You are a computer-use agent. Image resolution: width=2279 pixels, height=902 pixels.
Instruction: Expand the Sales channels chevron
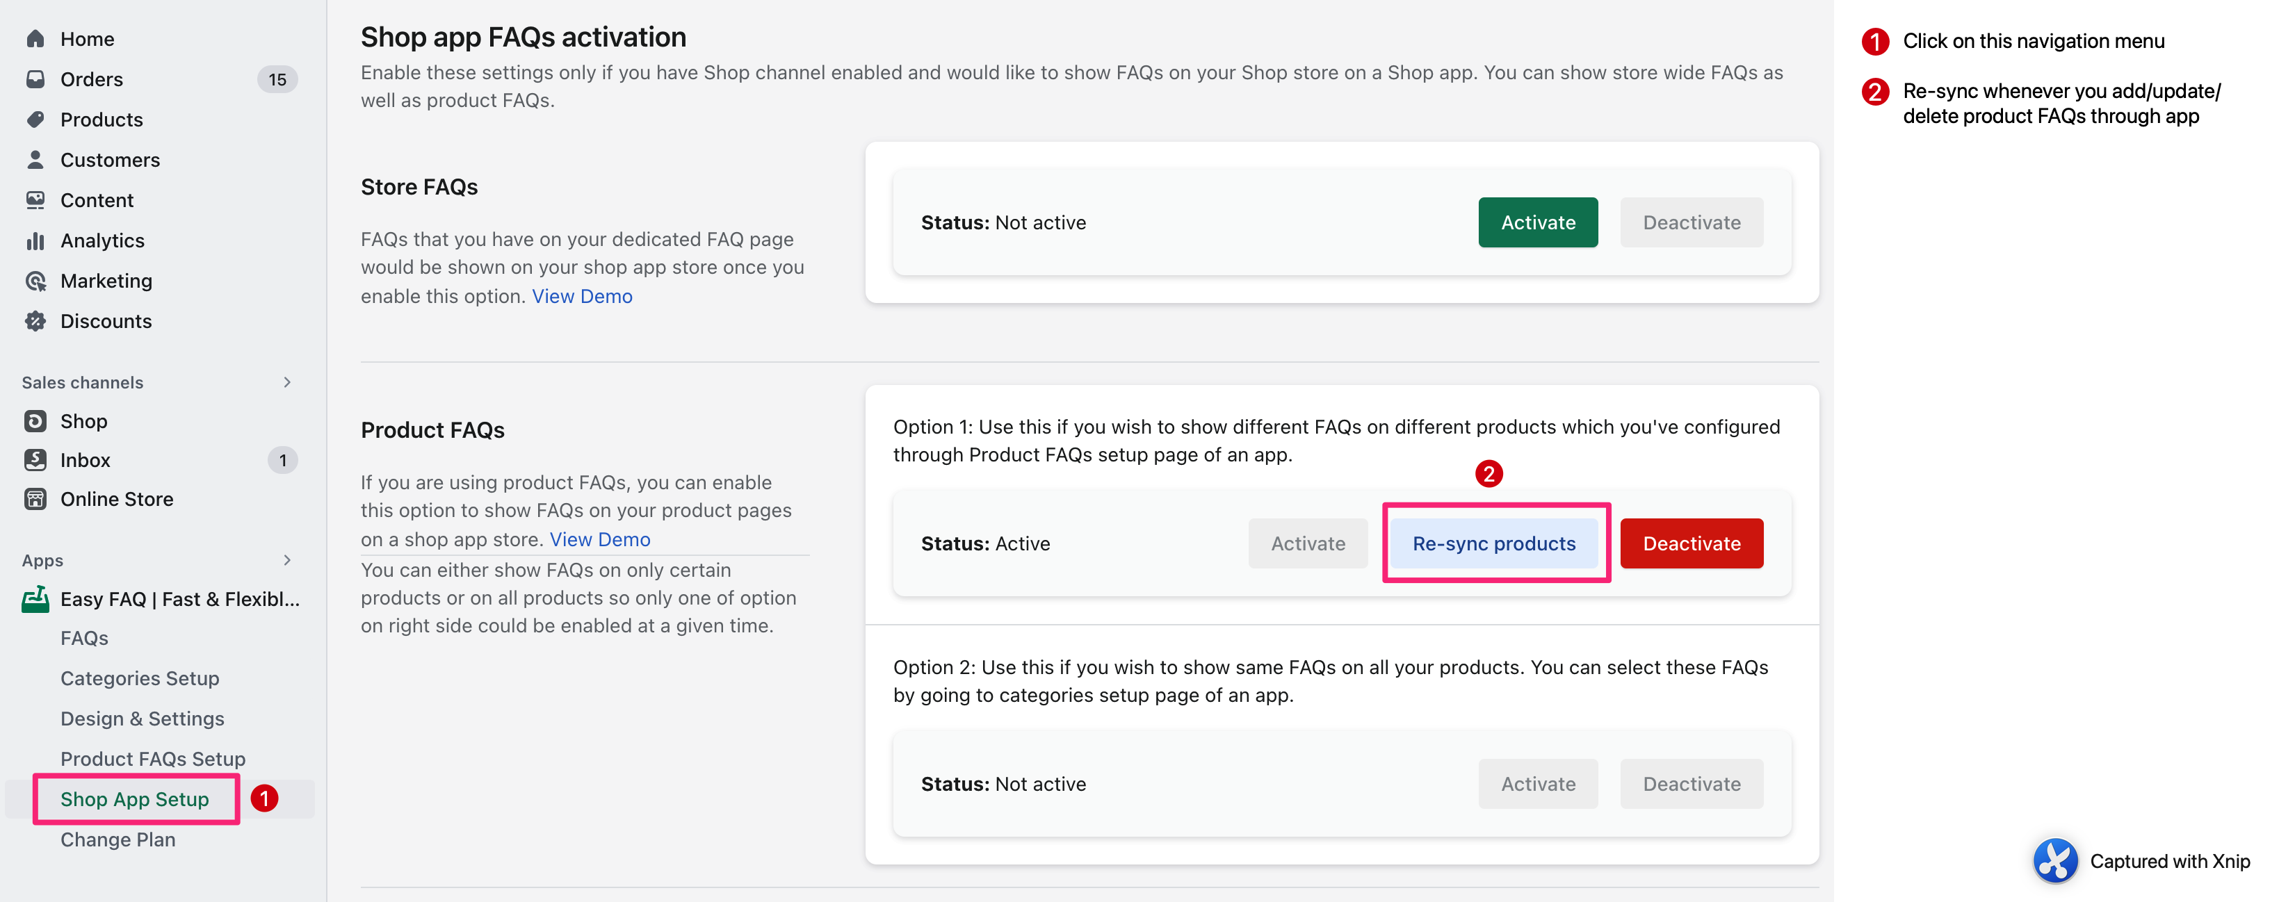pos(286,382)
